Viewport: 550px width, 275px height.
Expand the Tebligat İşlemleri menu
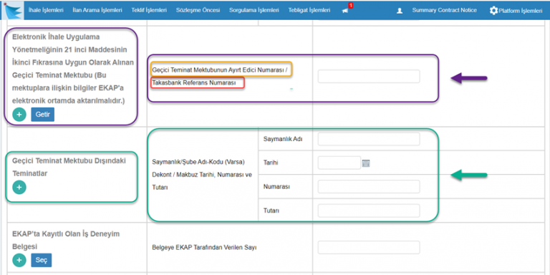click(309, 11)
